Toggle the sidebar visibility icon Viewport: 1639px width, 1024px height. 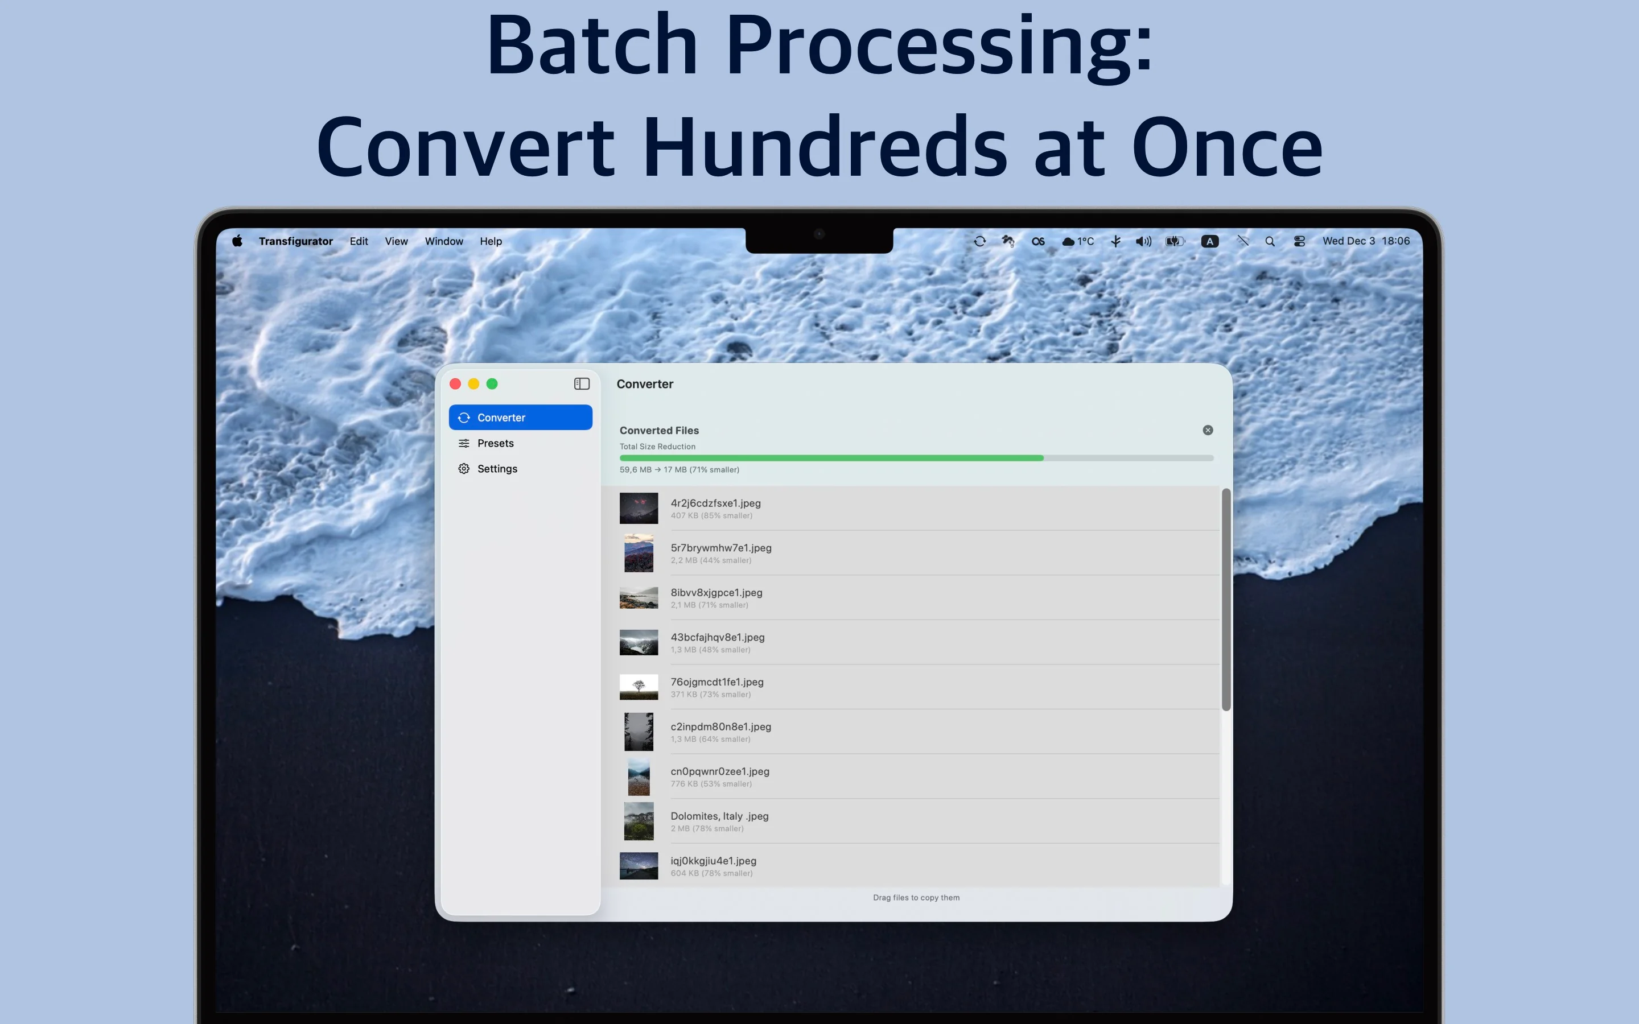581,383
